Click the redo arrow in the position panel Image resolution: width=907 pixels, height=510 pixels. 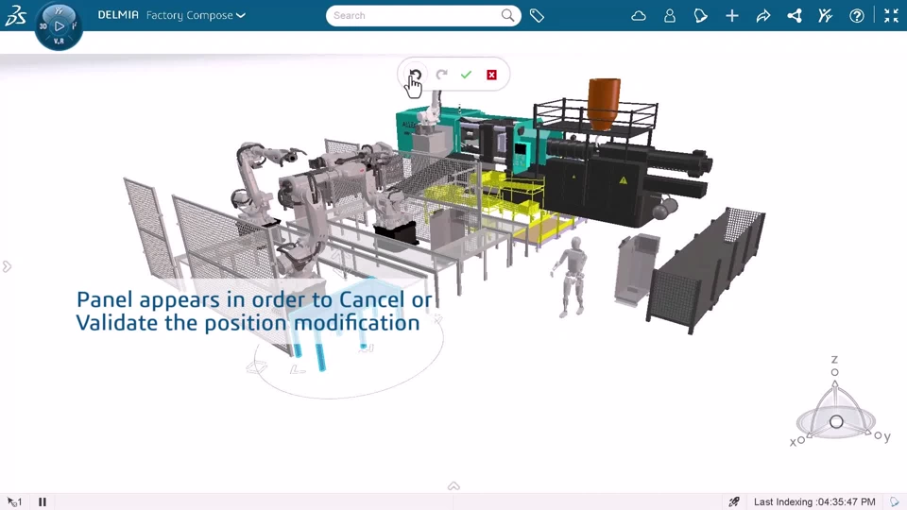click(441, 75)
